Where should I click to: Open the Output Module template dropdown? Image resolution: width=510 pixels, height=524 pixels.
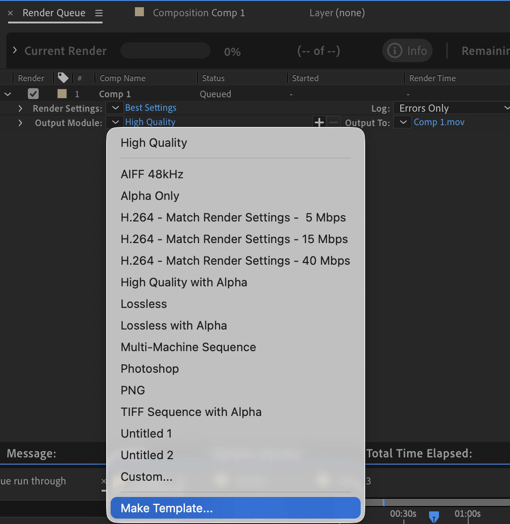[114, 122]
